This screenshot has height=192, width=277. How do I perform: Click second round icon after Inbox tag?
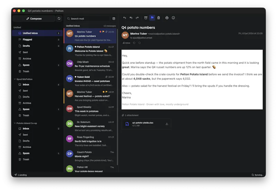140,43
